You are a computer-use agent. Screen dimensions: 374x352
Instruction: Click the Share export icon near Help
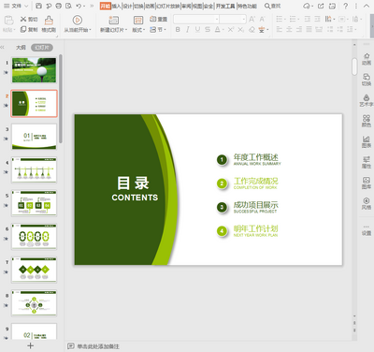point(321,6)
